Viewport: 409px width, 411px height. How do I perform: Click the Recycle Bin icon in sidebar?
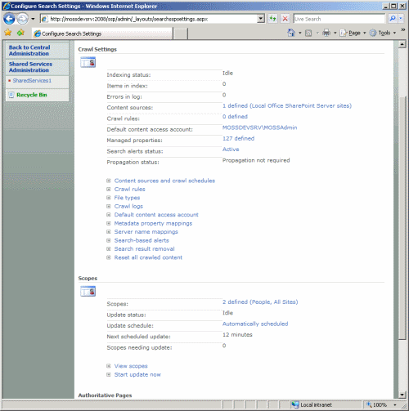11,95
